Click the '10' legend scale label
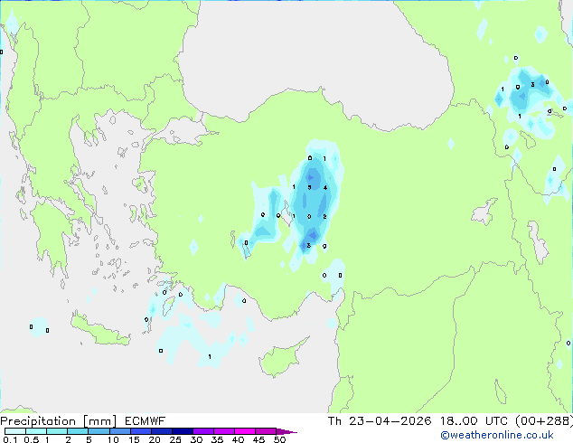The width and height of the screenshot is (573, 443). [113, 439]
